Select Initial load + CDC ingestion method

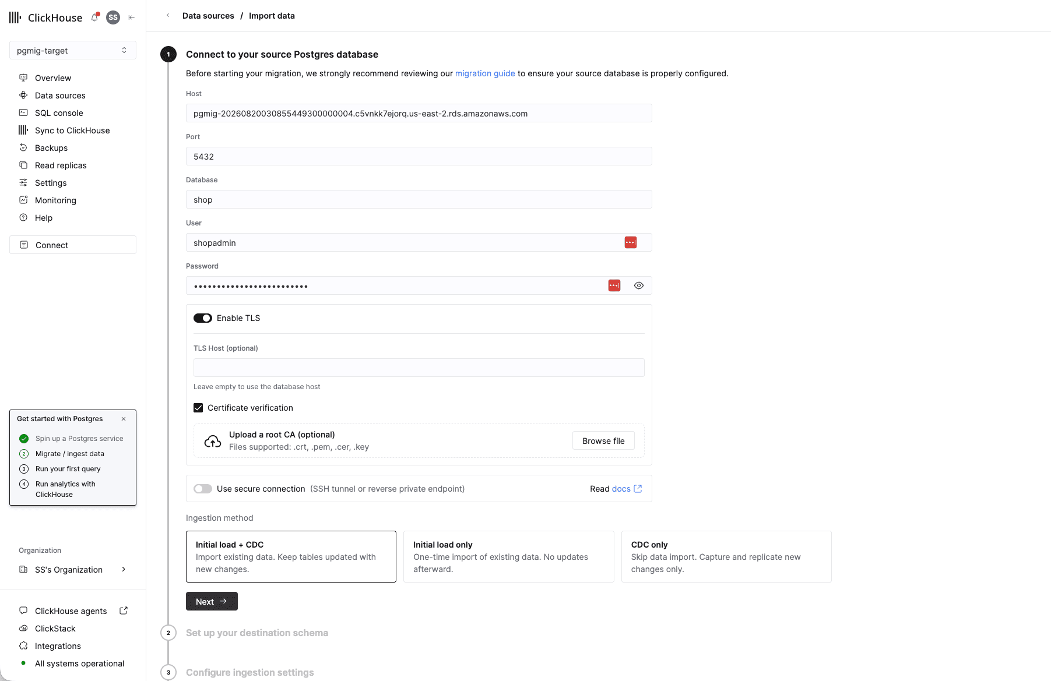pyautogui.click(x=291, y=556)
